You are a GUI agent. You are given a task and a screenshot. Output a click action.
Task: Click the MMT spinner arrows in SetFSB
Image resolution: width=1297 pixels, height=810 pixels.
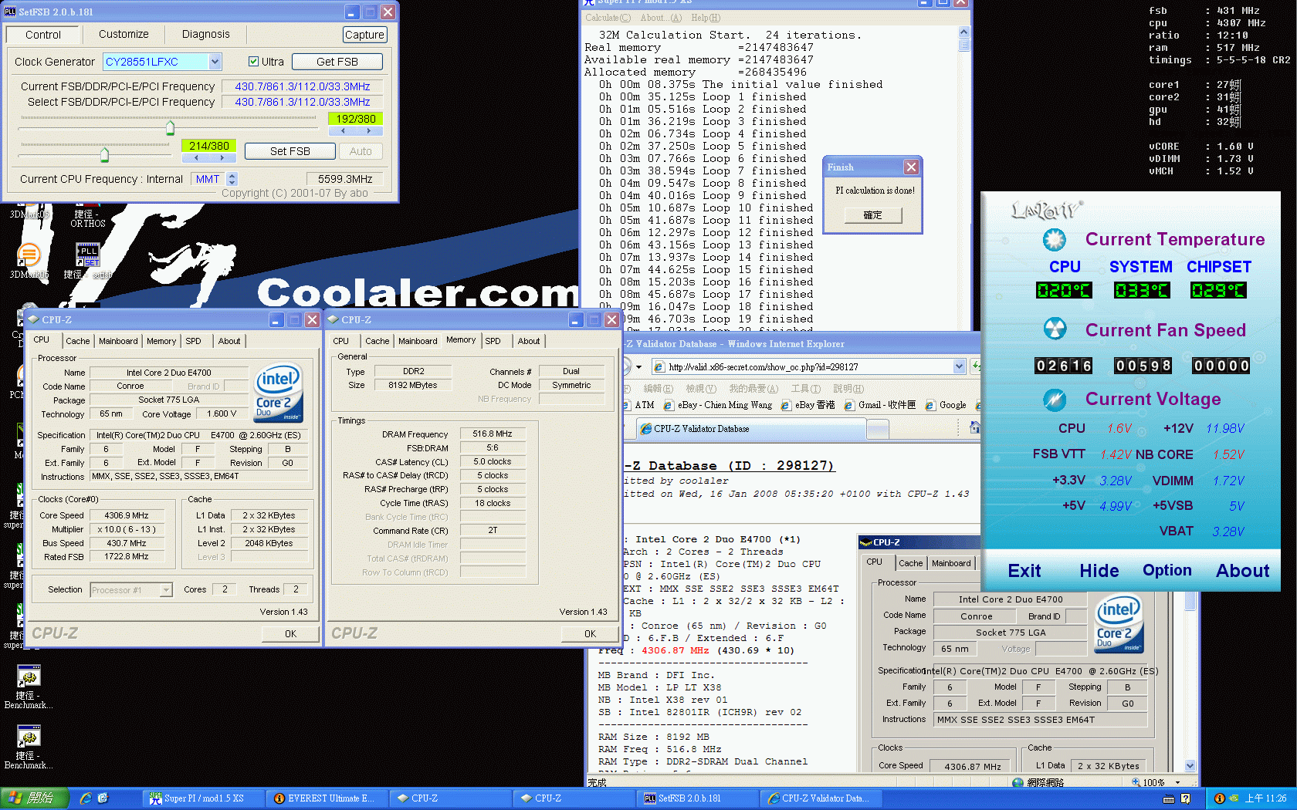[x=232, y=179]
